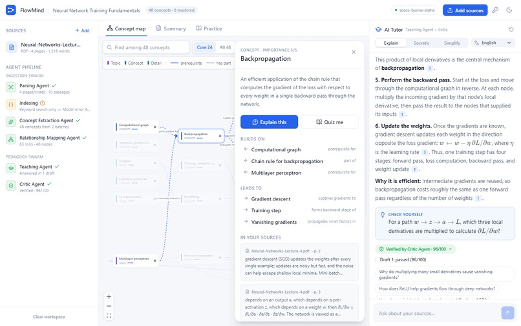Switch to the Practice tab
Screen dimensions: 521x326
[209, 28]
